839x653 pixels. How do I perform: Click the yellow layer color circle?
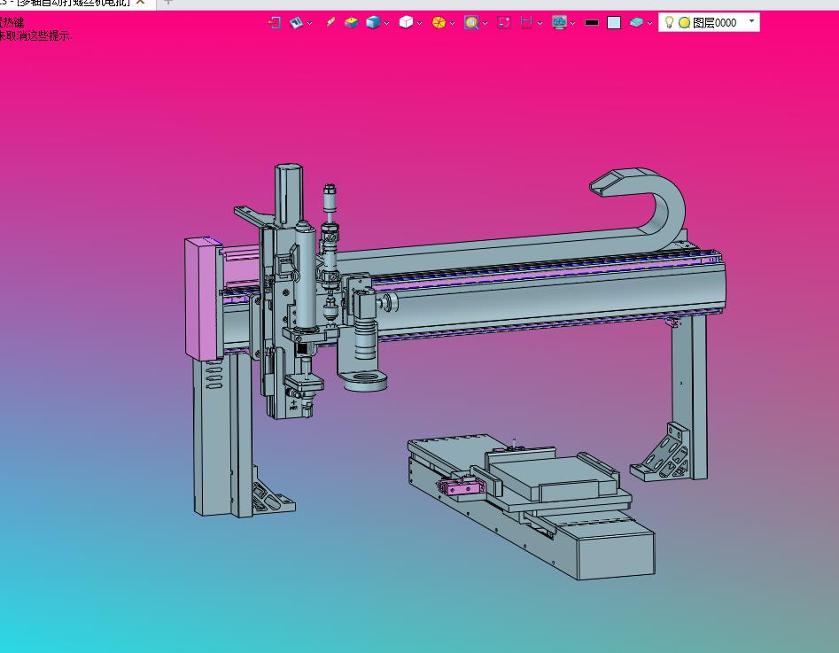click(x=684, y=23)
